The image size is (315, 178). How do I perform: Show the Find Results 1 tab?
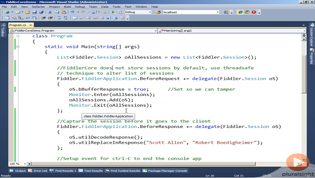(63, 171)
